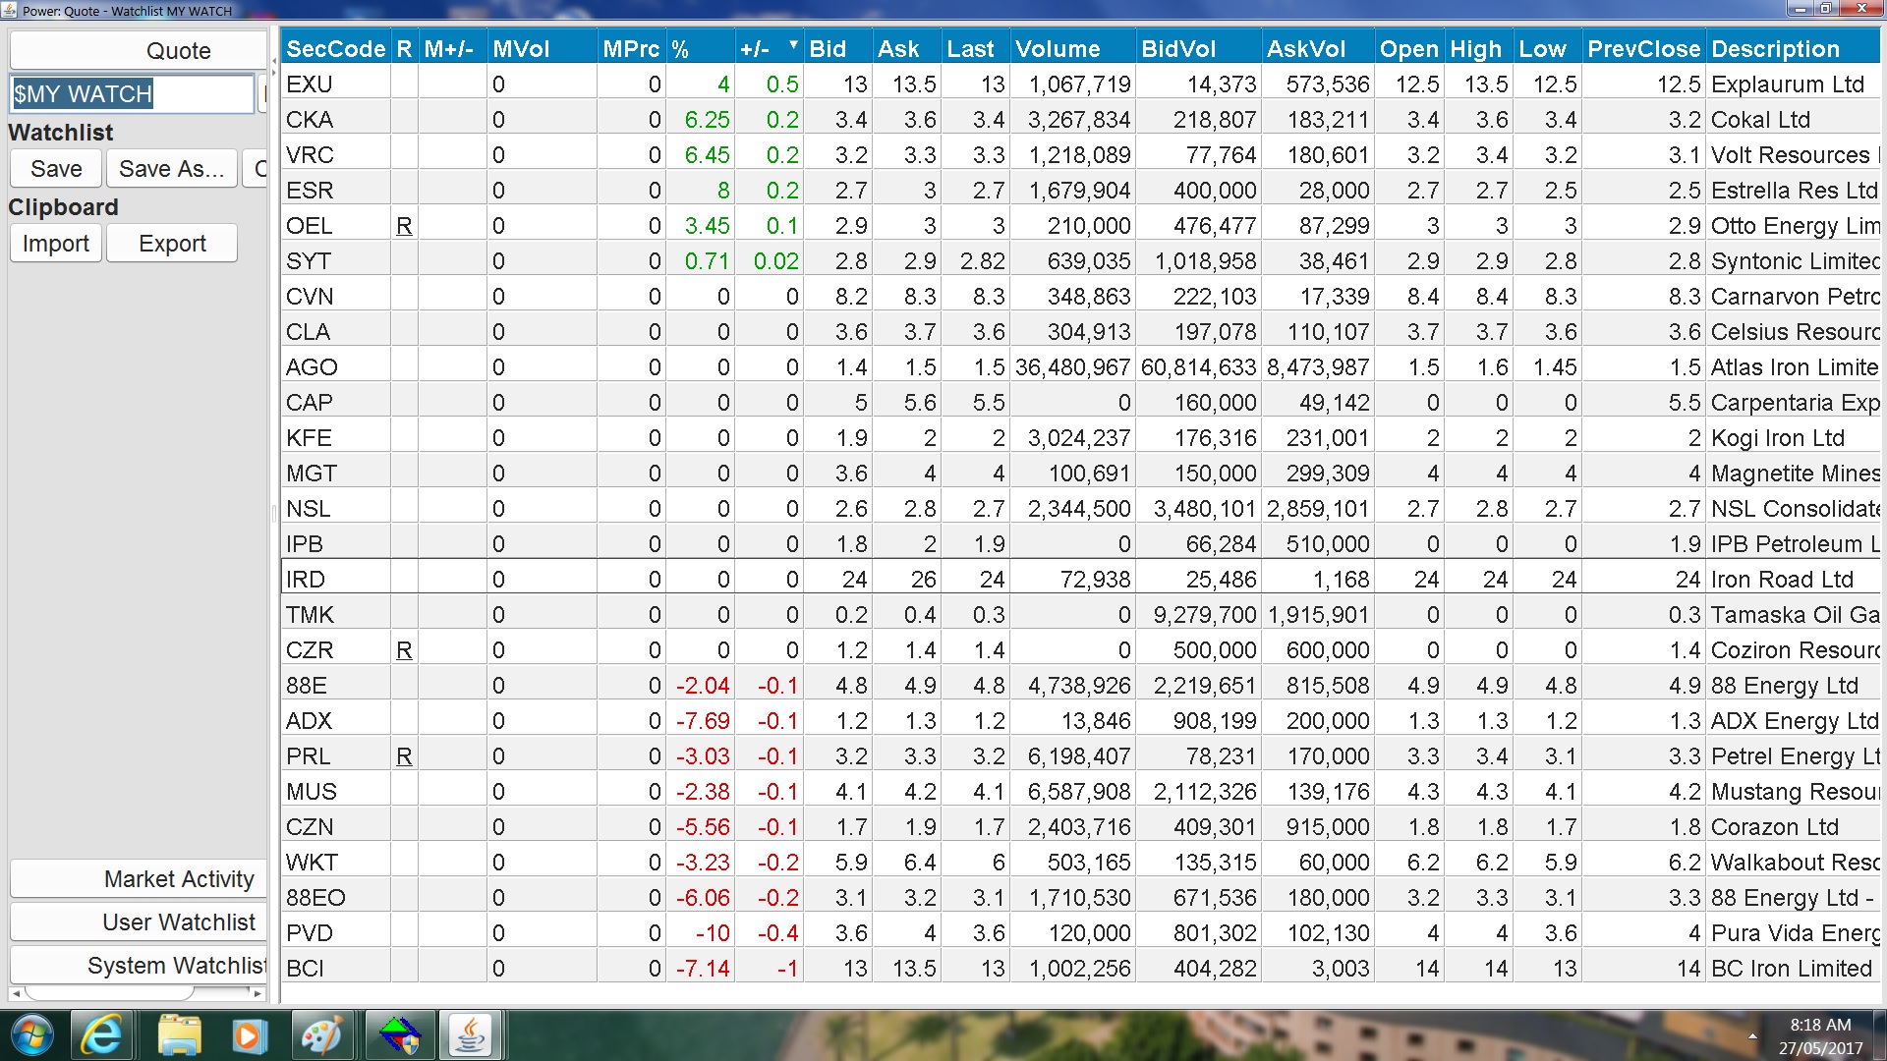Click description Iron Road Ltd
Screen dimensions: 1887x1061
pyautogui.click(x=1782, y=580)
